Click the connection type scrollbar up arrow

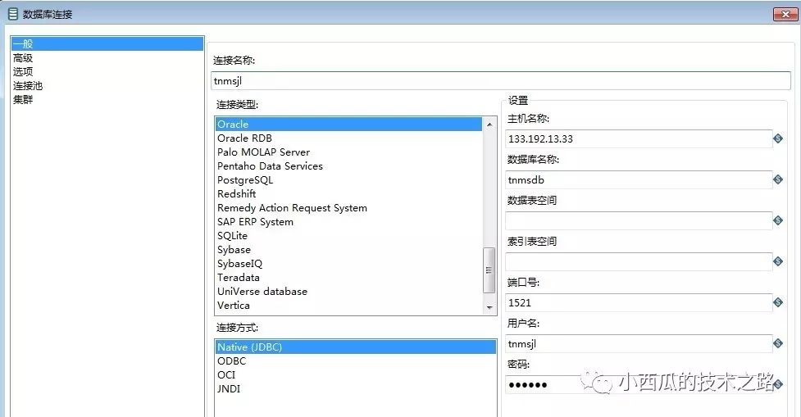489,125
